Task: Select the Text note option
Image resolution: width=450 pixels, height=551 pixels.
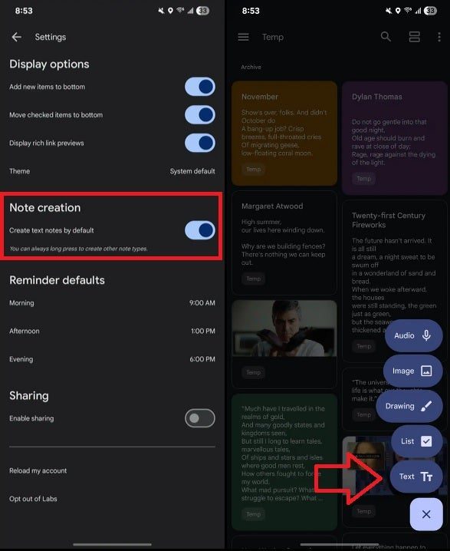Action: click(x=416, y=477)
